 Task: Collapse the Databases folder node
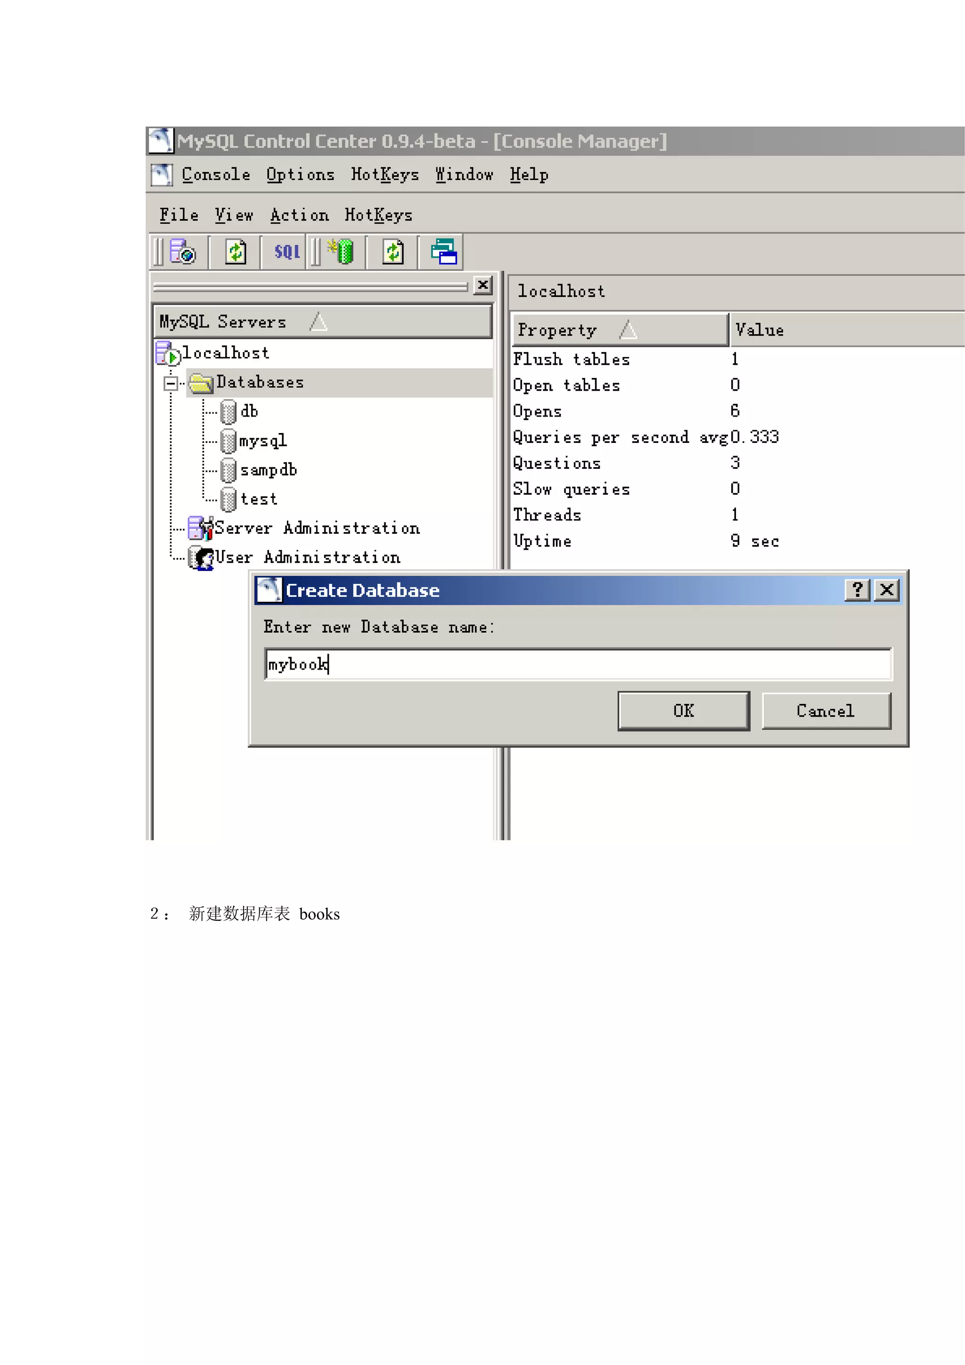pos(171,383)
